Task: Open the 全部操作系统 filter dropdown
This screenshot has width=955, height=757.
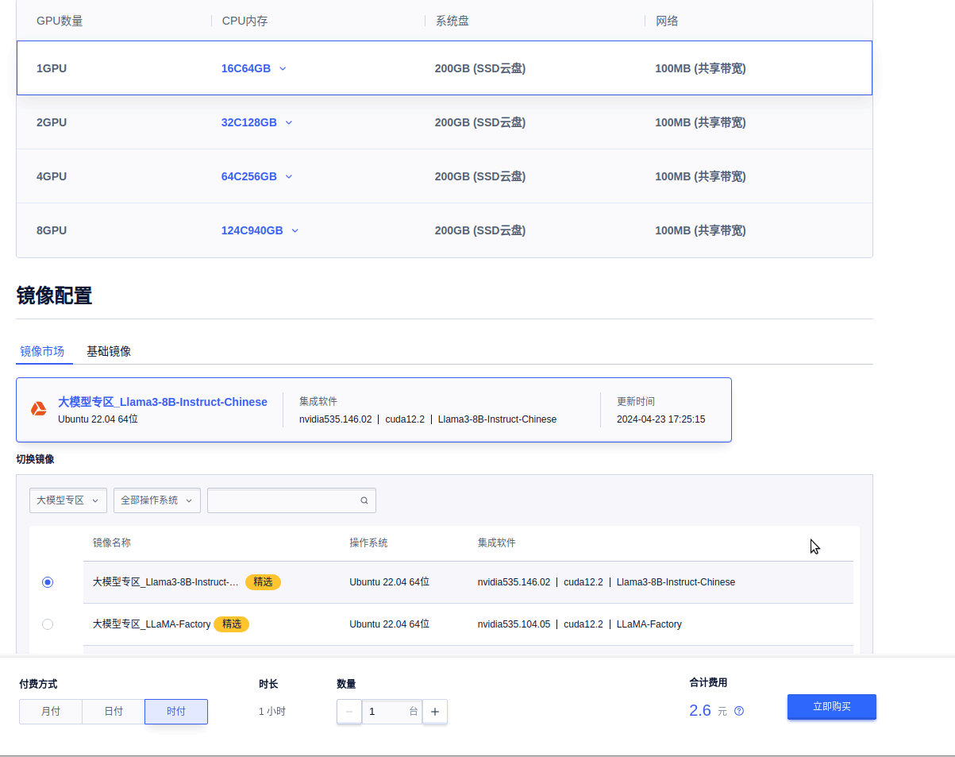Action: 156,500
